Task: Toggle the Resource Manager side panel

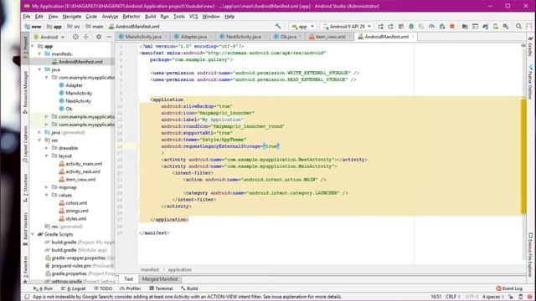Action: tap(25, 93)
